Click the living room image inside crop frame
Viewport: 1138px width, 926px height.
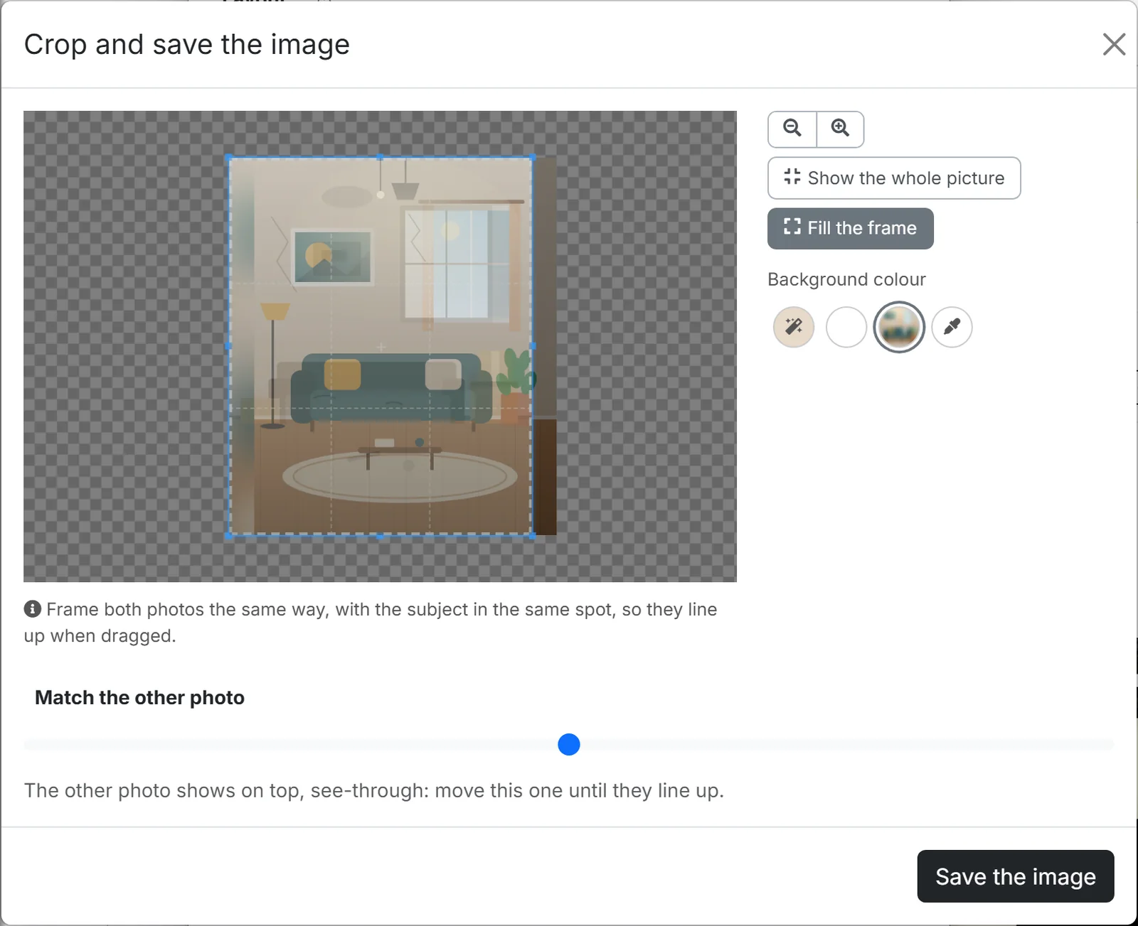[x=381, y=346]
